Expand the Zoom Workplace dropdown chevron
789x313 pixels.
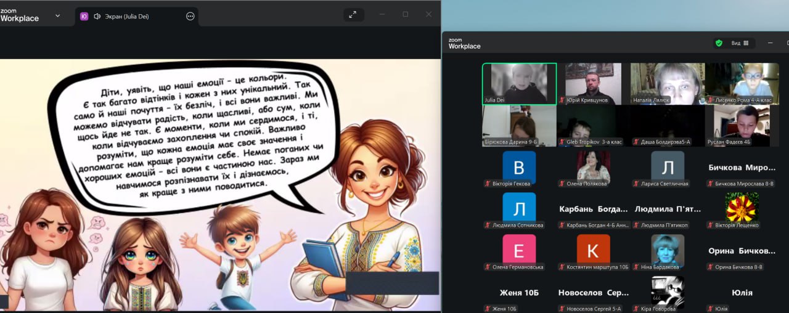coord(57,15)
